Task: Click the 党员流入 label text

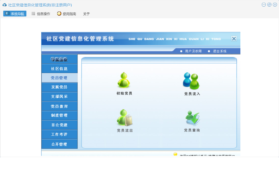Action: coord(192,94)
